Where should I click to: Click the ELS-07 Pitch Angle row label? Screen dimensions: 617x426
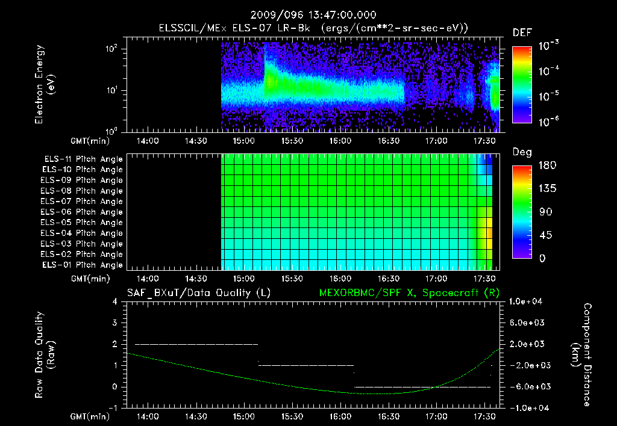81,201
